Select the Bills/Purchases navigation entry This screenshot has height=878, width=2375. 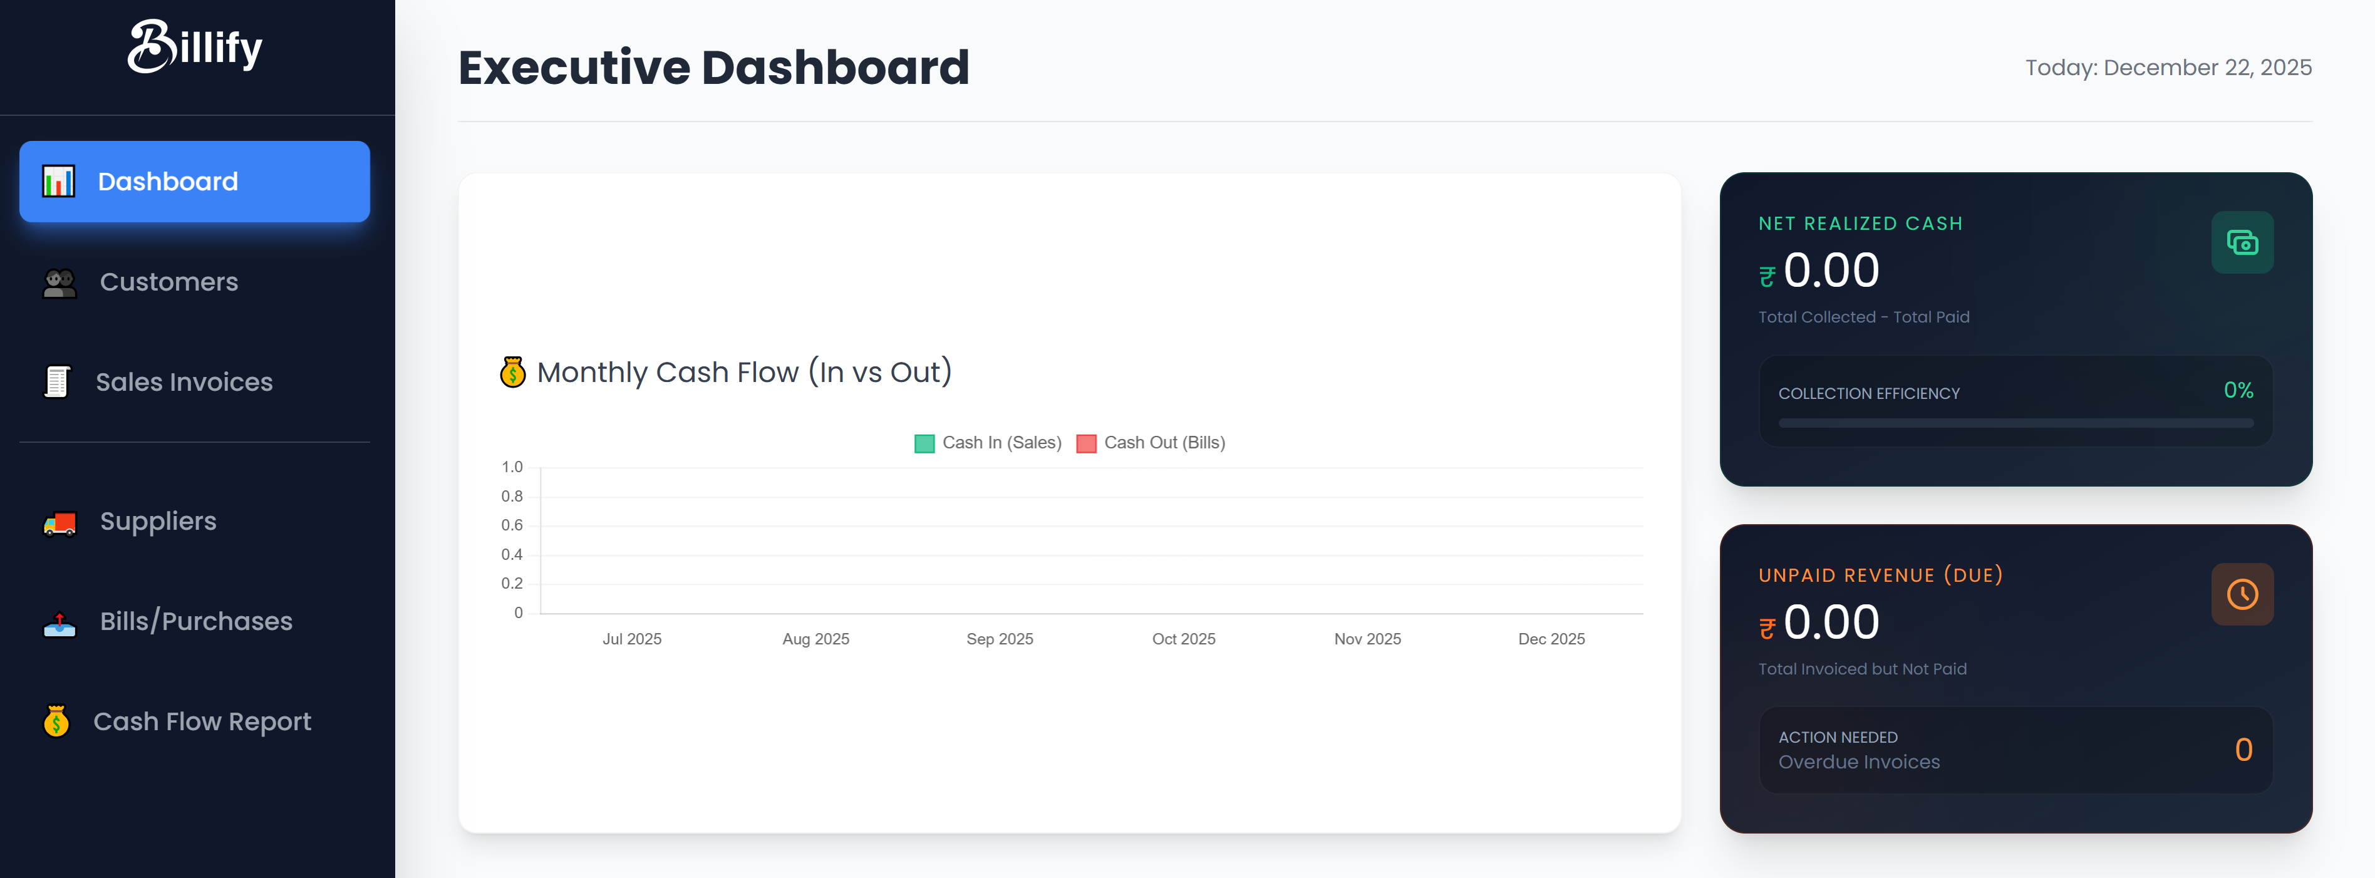pos(195,621)
